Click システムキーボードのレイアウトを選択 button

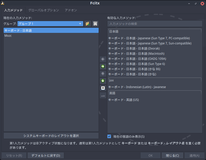[x=51, y=136]
